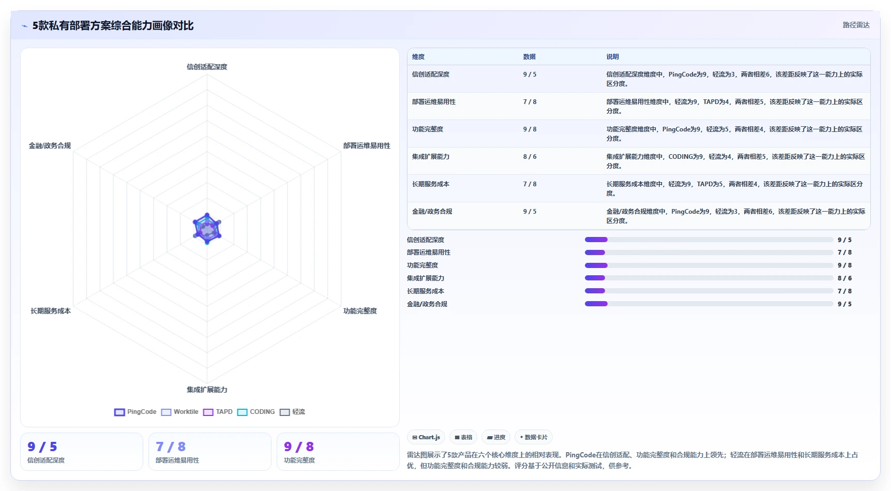Click the 信创适配深度 table row name

(431, 75)
